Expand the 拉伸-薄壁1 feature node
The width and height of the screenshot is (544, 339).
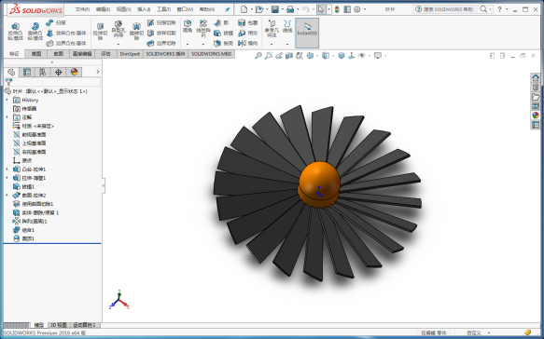(7, 178)
